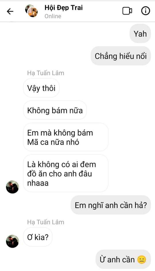Select the "Là không có ai đem đồ ăn" message

click(x=66, y=173)
